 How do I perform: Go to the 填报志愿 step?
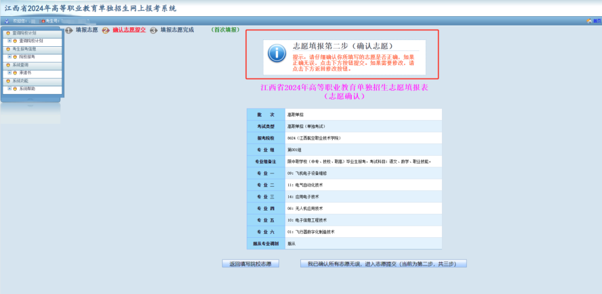click(87, 30)
